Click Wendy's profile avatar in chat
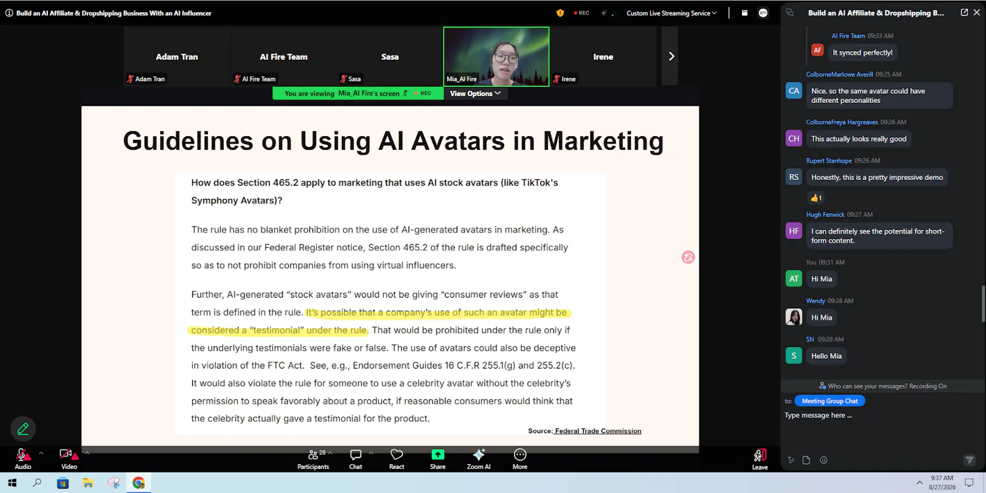Viewport: 986px width, 493px height. point(794,317)
